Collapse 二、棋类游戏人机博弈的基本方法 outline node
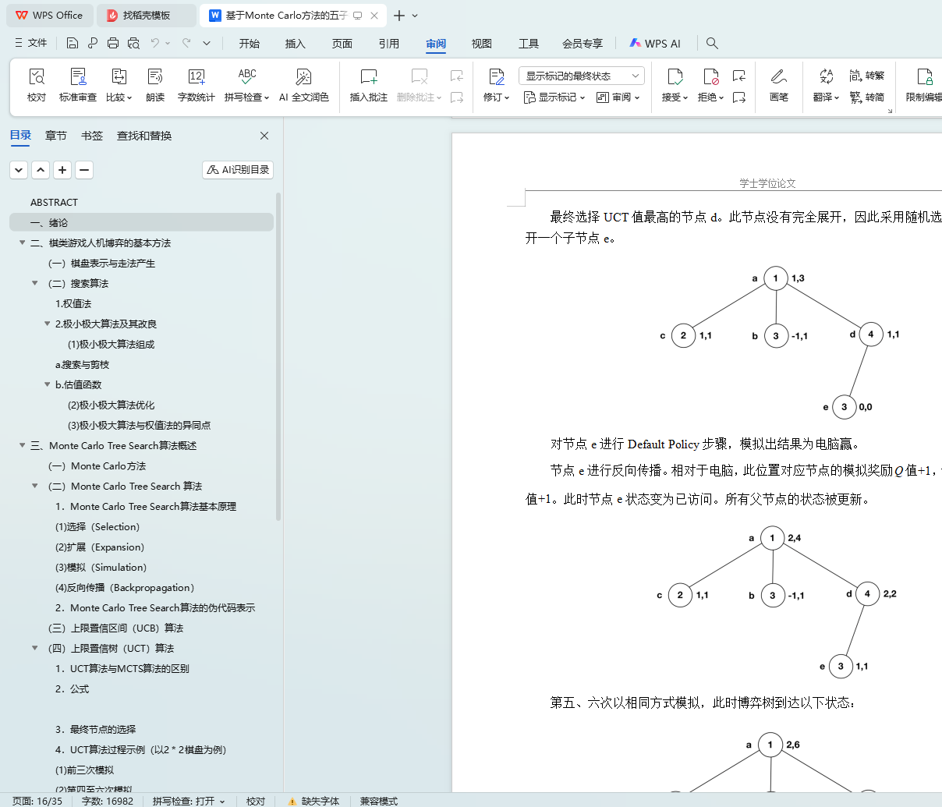This screenshot has width=942, height=807. click(x=23, y=242)
